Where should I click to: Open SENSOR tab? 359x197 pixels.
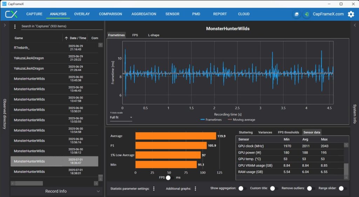click(x=172, y=14)
